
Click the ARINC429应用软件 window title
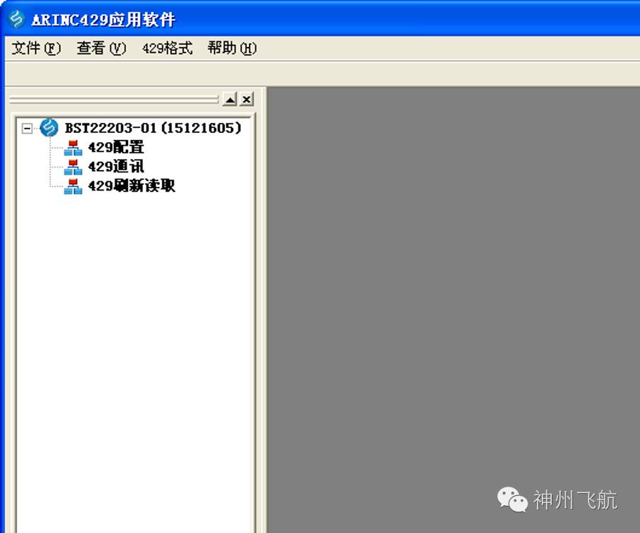[103, 20]
